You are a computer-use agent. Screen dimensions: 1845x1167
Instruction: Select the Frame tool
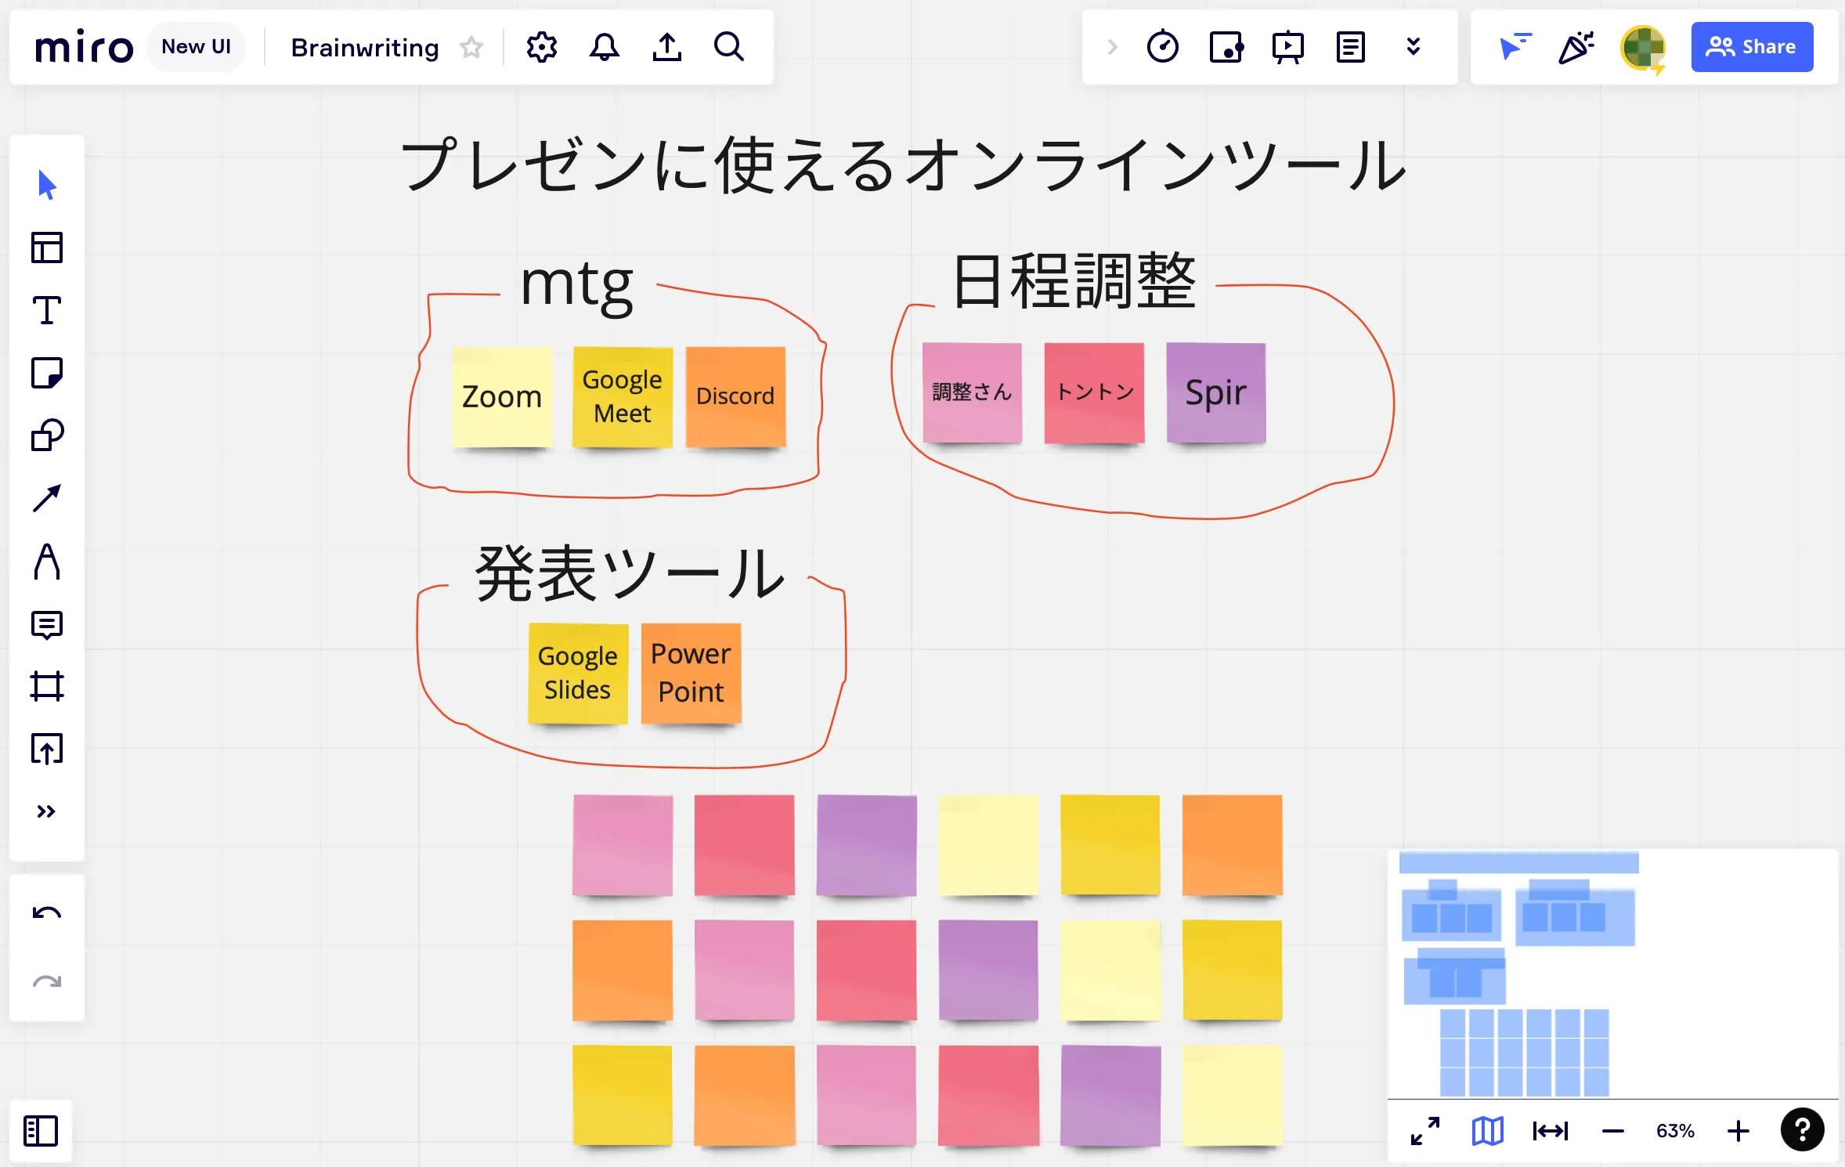(46, 686)
